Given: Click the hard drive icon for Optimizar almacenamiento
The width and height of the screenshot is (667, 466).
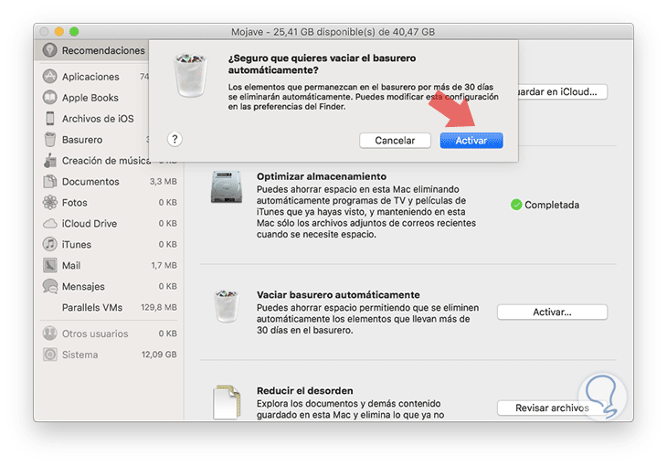Looking at the screenshot, I should 227,187.
